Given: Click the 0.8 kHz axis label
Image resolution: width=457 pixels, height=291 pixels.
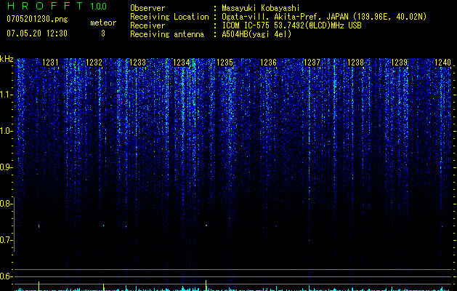Looking at the screenshot, I should (6, 204).
